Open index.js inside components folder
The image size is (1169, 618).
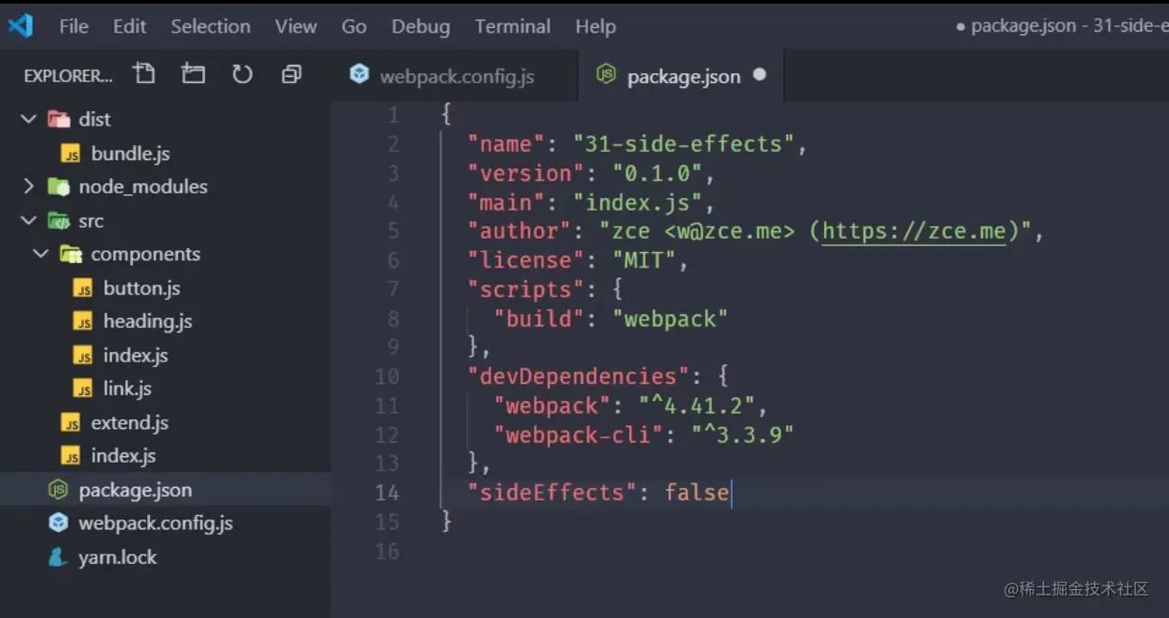click(x=136, y=355)
